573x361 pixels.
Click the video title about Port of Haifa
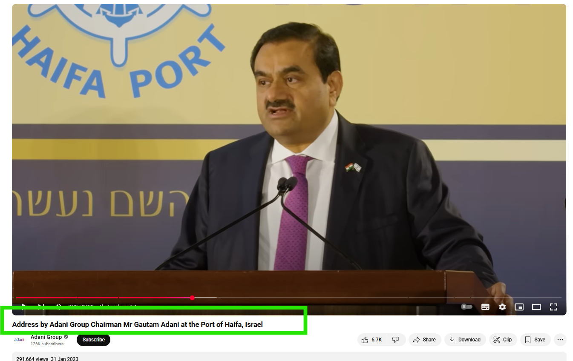click(x=138, y=324)
